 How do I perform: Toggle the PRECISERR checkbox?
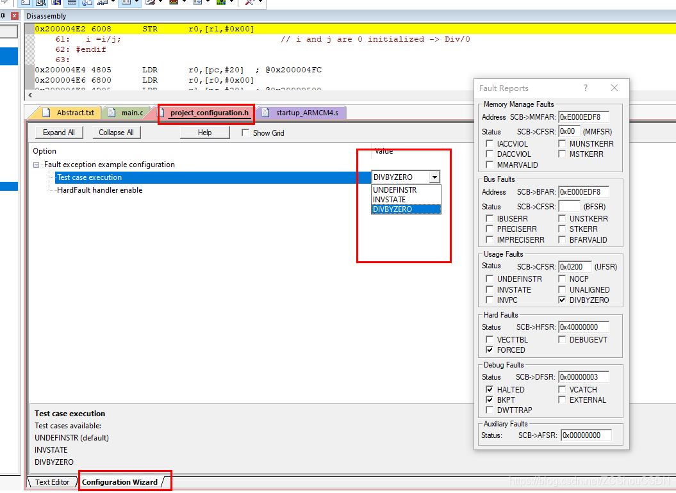[x=490, y=229]
